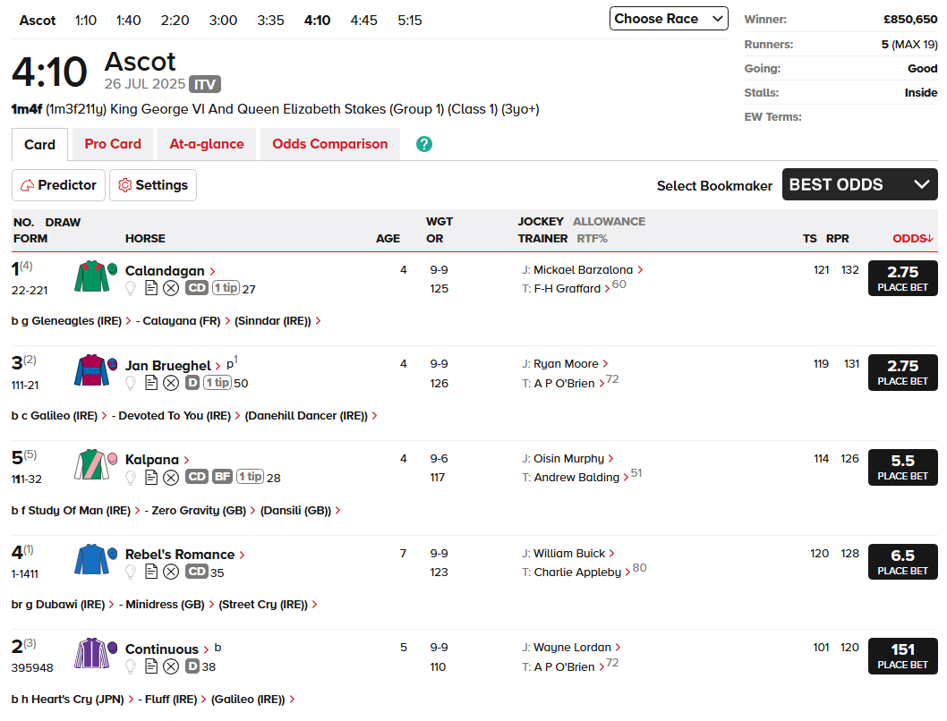This screenshot has height=721, width=947.
Task: Click the ITV channel badge
Action: click(205, 84)
